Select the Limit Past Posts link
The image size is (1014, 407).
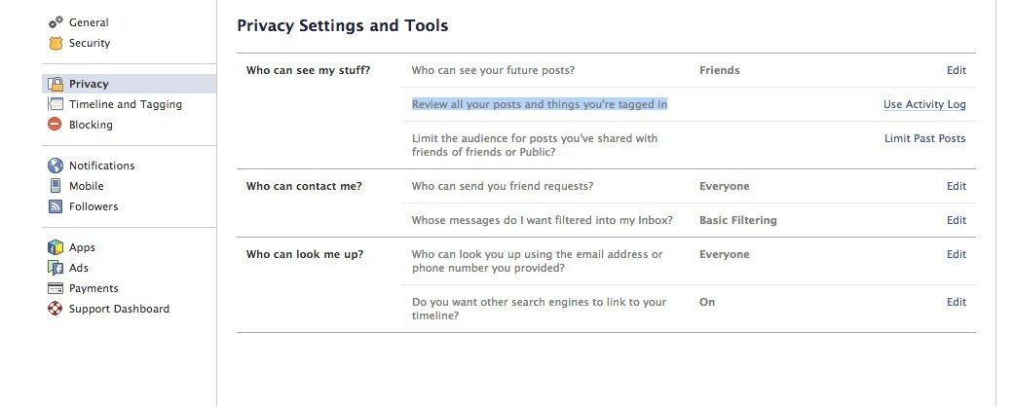[924, 138]
